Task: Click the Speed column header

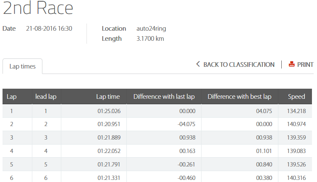Action: [296, 97]
